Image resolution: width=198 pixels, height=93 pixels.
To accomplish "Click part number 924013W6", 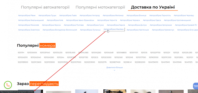I will 177,62.
